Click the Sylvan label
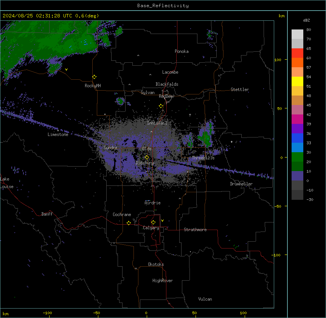This screenshot has height=318, width=326. click(147, 93)
